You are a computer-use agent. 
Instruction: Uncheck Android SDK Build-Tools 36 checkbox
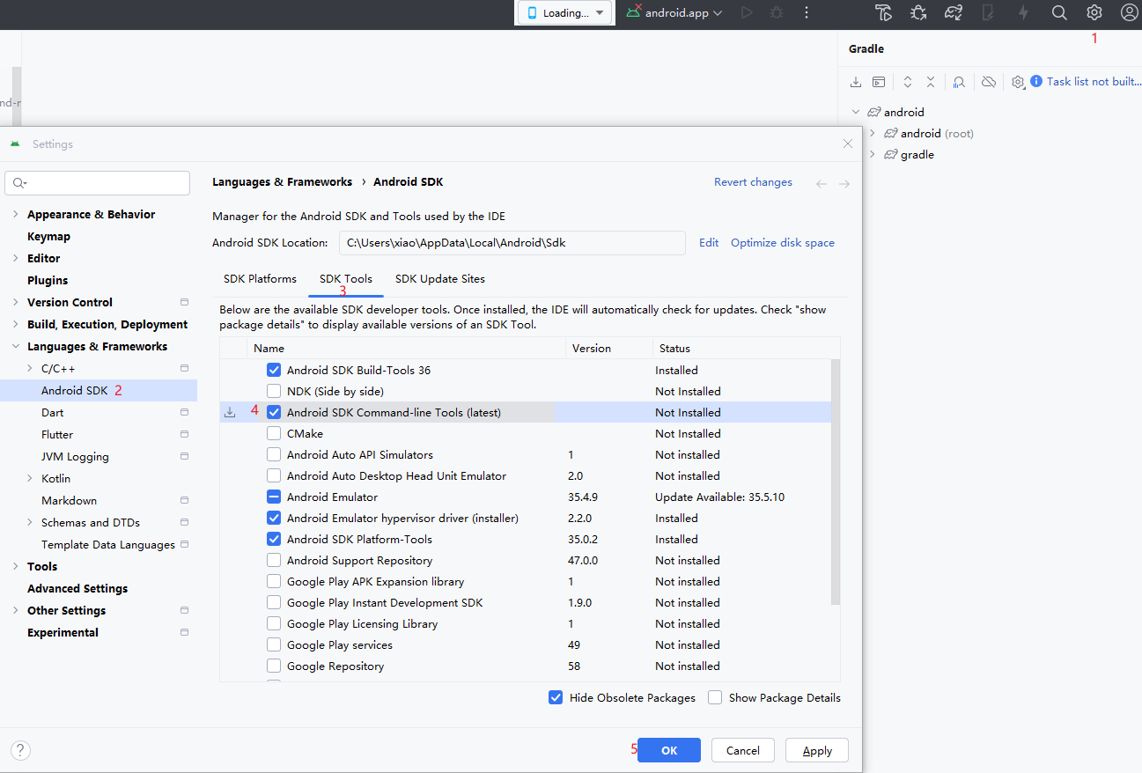tap(274, 370)
